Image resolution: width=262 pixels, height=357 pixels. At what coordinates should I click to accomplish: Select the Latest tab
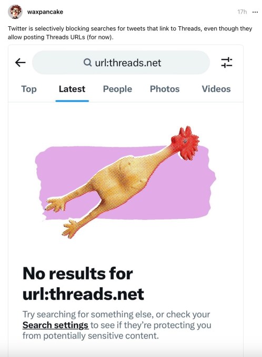point(72,89)
